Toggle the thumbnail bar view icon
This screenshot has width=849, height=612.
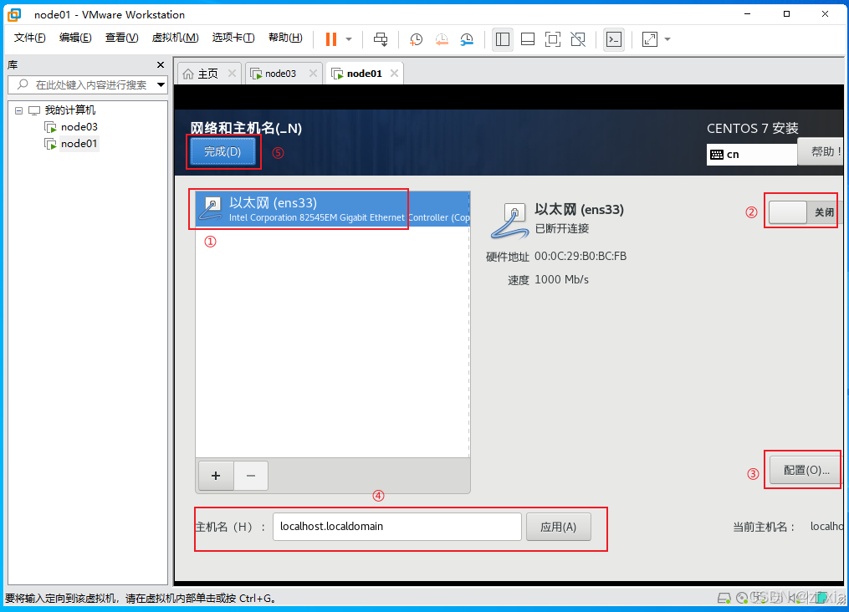527,39
